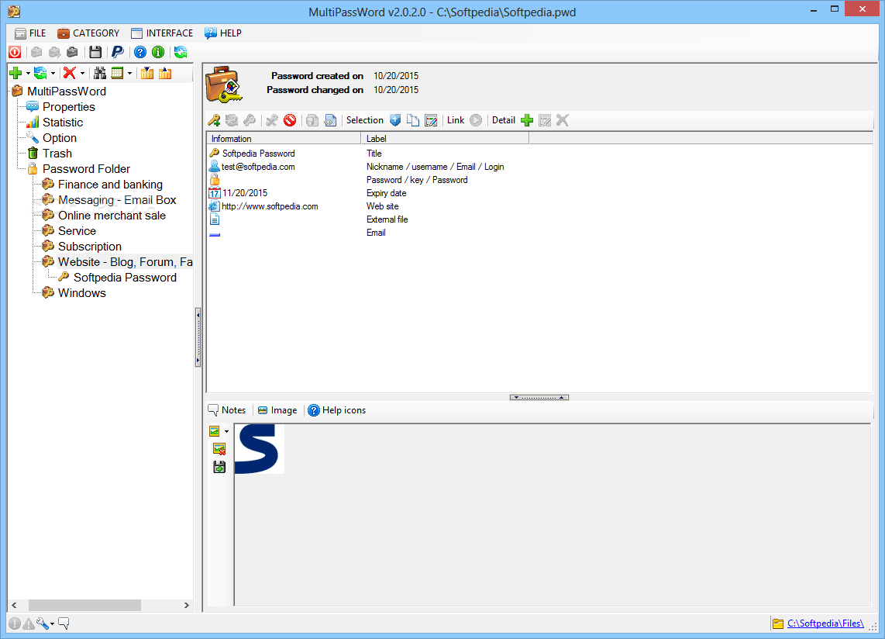Click the add new password key icon

click(x=214, y=120)
